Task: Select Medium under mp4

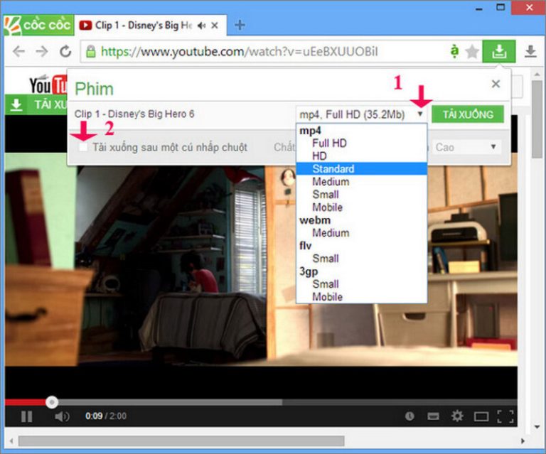Action: pyautogui.click(x=331, y=182)
